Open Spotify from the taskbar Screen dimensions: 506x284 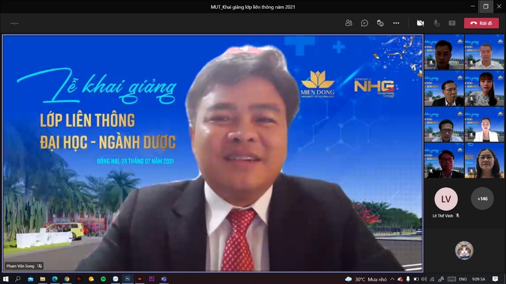[x=103, y=279]
